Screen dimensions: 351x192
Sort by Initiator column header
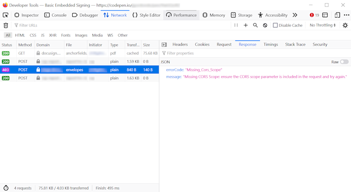tap(98, 45)
